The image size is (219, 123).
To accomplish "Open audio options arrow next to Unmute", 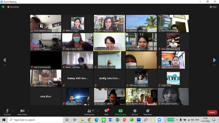I will click(x=13, y=111).
